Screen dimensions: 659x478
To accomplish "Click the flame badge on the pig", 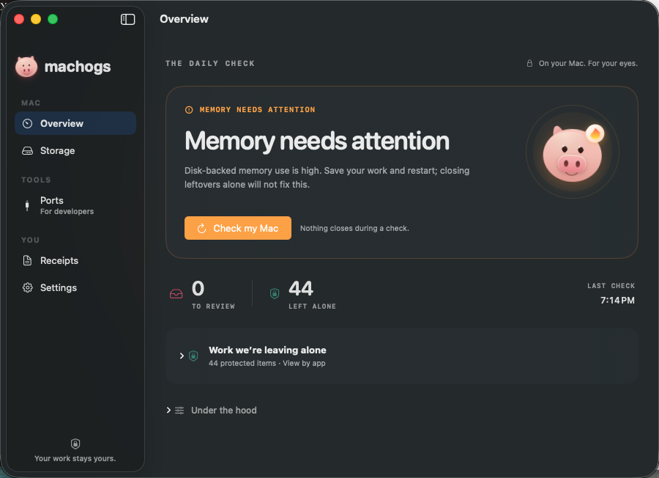I will [x=595, y=134].
